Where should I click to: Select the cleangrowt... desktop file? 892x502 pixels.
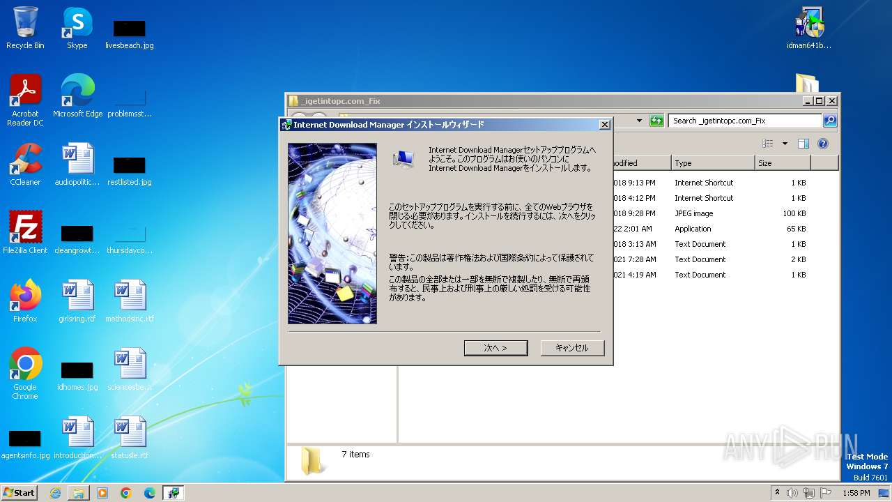coord(77,239)
